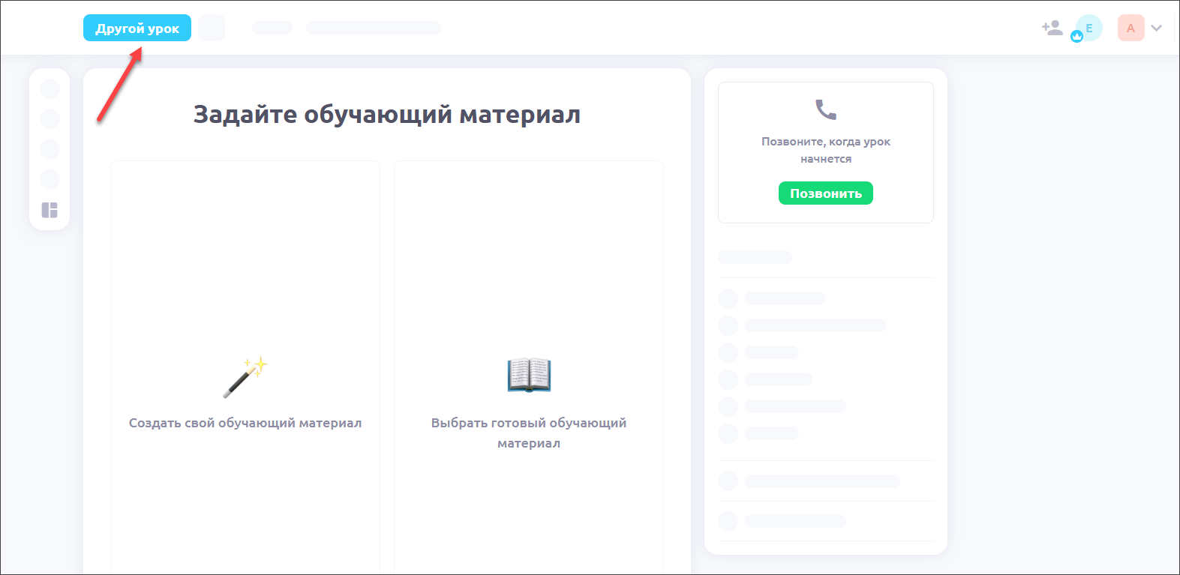Image resolution: width=1180 pixels, height=575 pixels.
Task: Click the square placeholder beside "Другой урок"
Action: pos(212,28)
